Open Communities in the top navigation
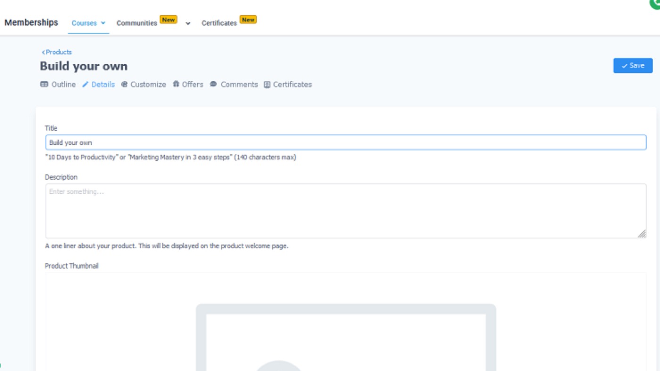This screenshot has height=371, width=660. (137, 23)
